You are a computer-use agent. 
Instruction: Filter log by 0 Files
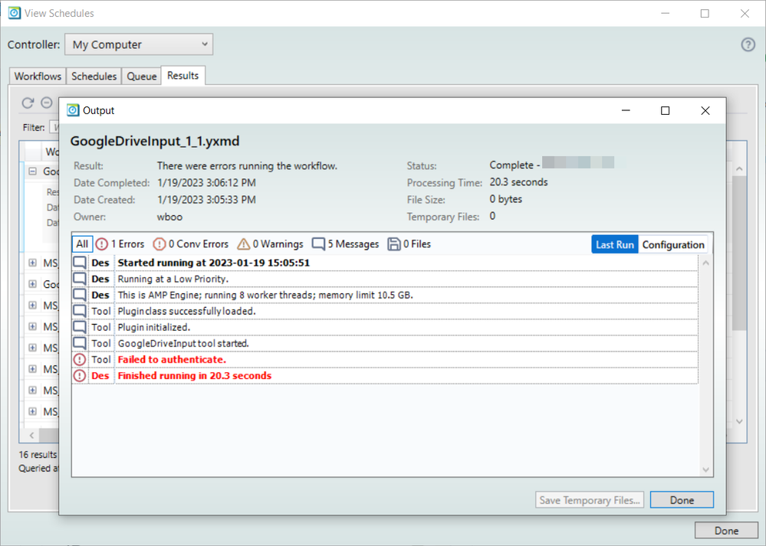click(x=409, y=244)
